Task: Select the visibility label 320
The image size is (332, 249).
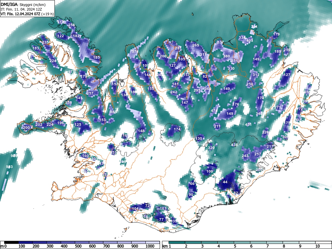Action: 211,148
